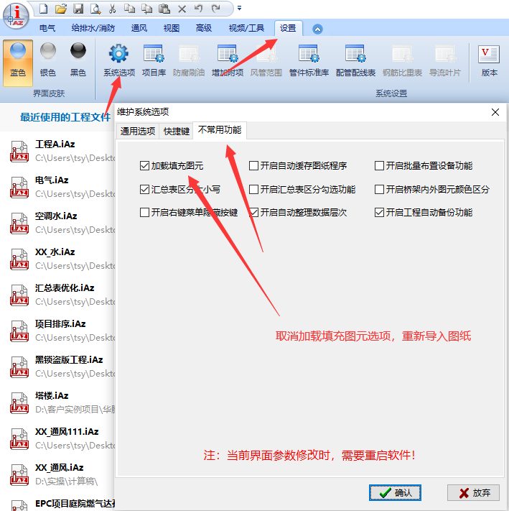This screenshot has height=511, width=509.
Task: Switch to the 通用选项 tab
Action: [x=138, y=132]
